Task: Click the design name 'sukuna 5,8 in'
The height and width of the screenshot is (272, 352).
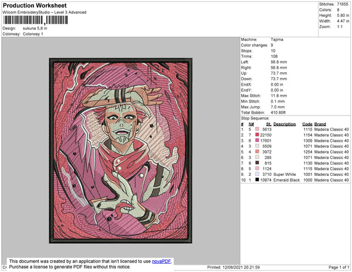Action: coord(35,28)
